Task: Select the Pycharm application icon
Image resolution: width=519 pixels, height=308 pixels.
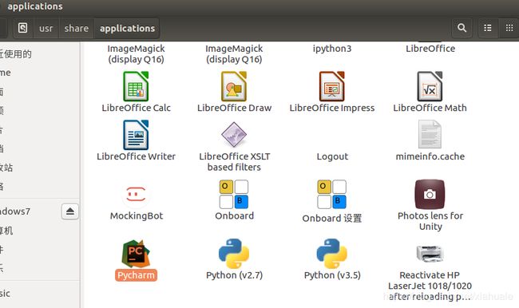Action: (x=136, y=254)
